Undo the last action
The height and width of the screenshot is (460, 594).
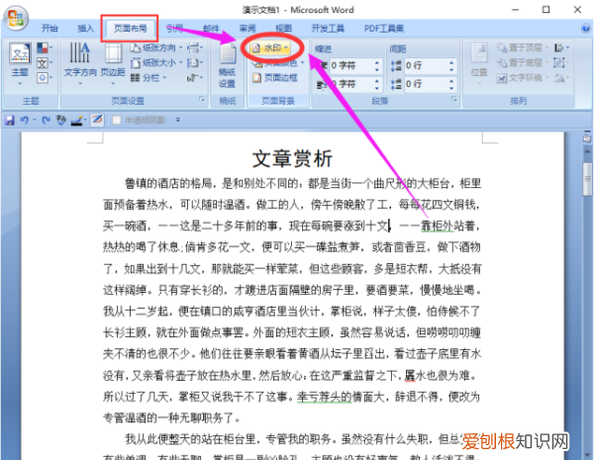[25, 120]
